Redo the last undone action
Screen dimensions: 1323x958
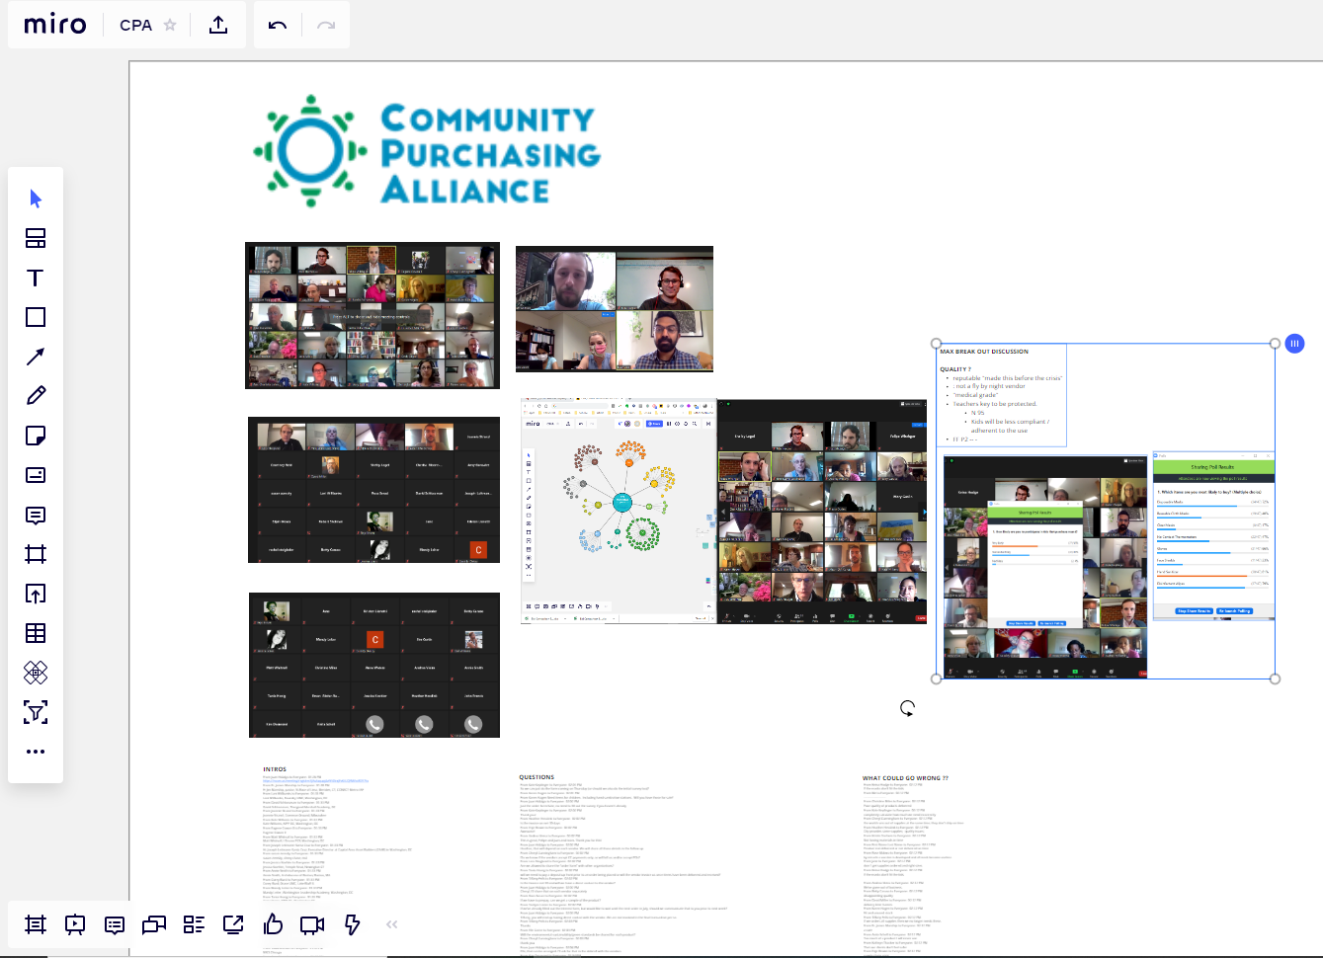pyautogui.click(x=326, y=25)
